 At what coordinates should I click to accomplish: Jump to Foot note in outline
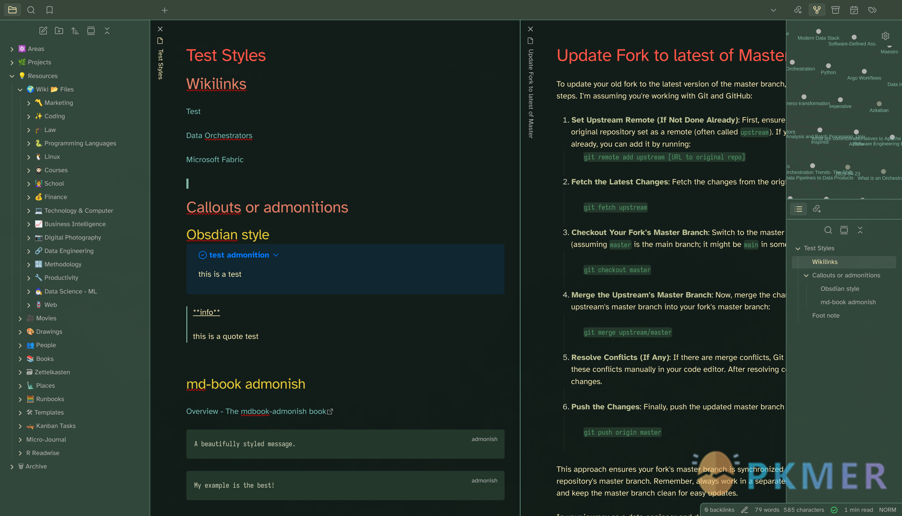826,315
